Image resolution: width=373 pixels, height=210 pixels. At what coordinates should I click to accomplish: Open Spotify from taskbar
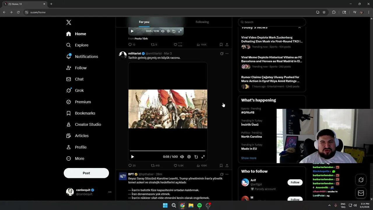[200, 205]
